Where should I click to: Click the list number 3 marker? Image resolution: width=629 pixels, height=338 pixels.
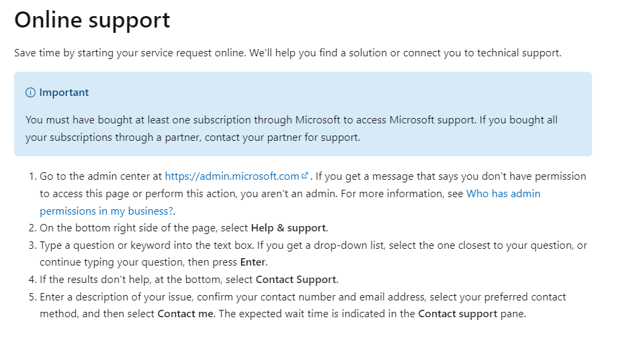coord(32,245)
